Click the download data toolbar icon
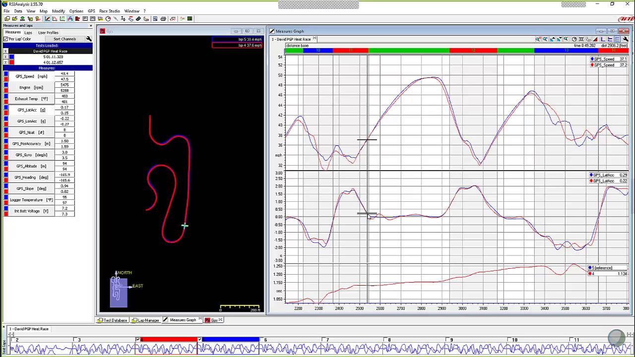Image resolution: width=635 pixels, height=357 pixels. coord(22,19)
